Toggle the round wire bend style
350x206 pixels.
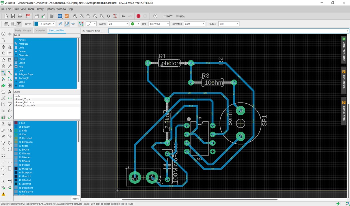pyautogui.click(x=67, y=24)
